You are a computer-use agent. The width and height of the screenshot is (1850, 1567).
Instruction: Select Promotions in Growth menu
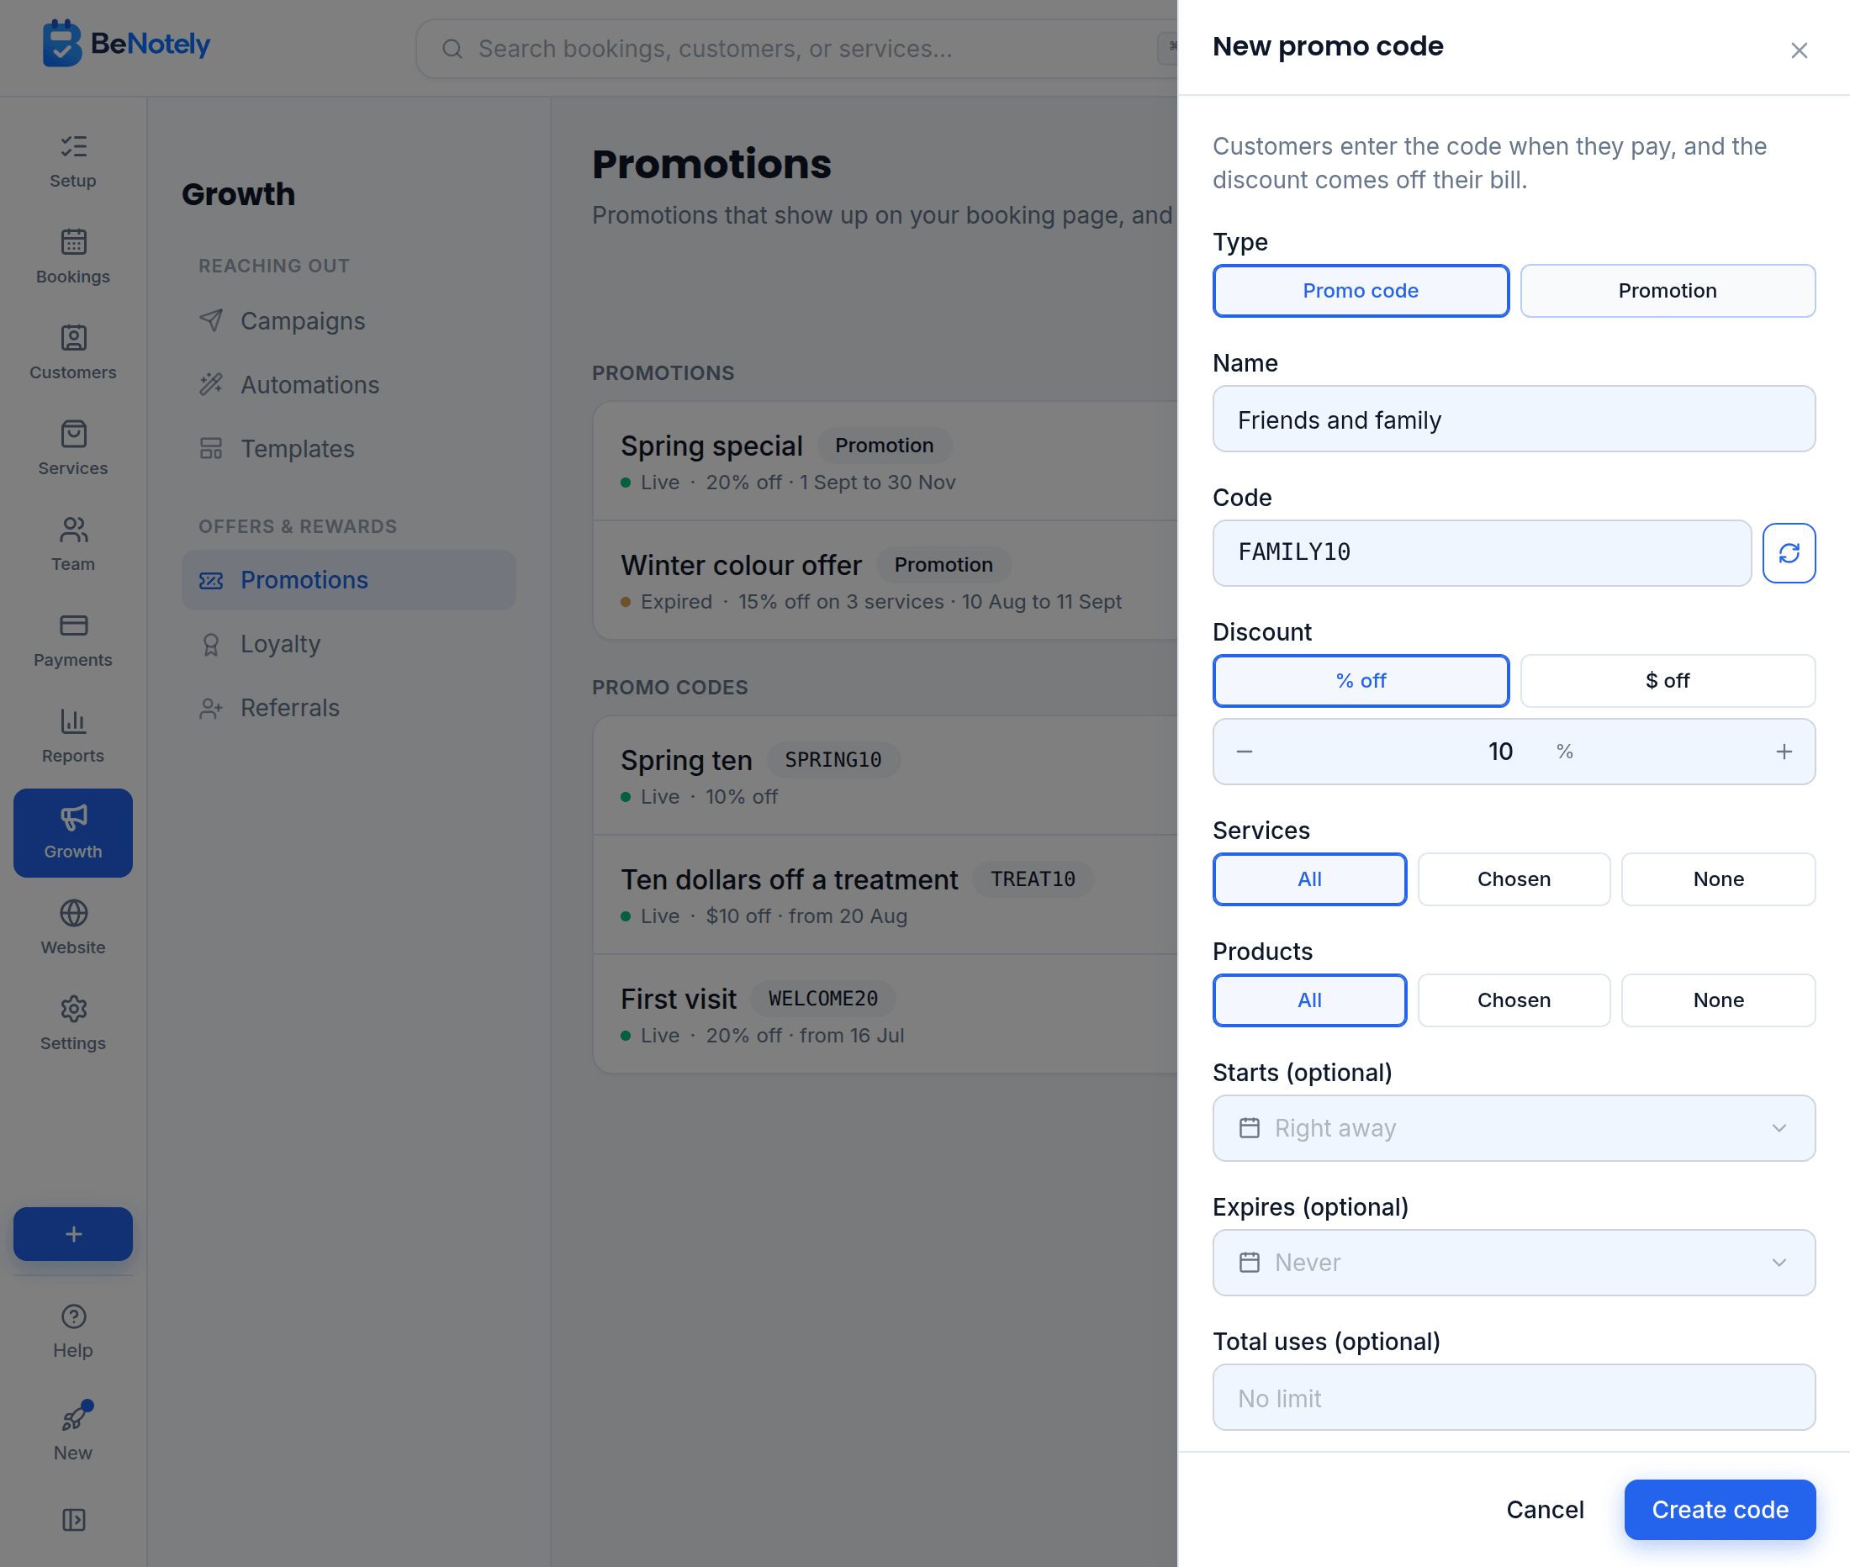348,580
